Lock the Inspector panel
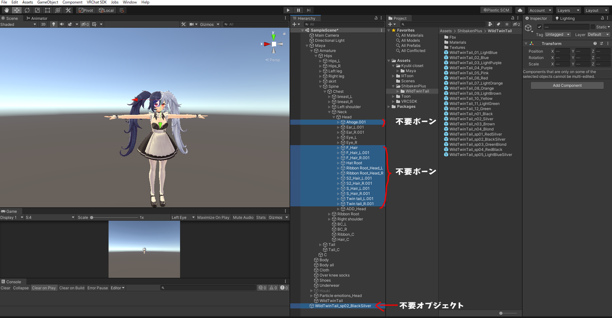612x318 pixels. coord(602,18)
